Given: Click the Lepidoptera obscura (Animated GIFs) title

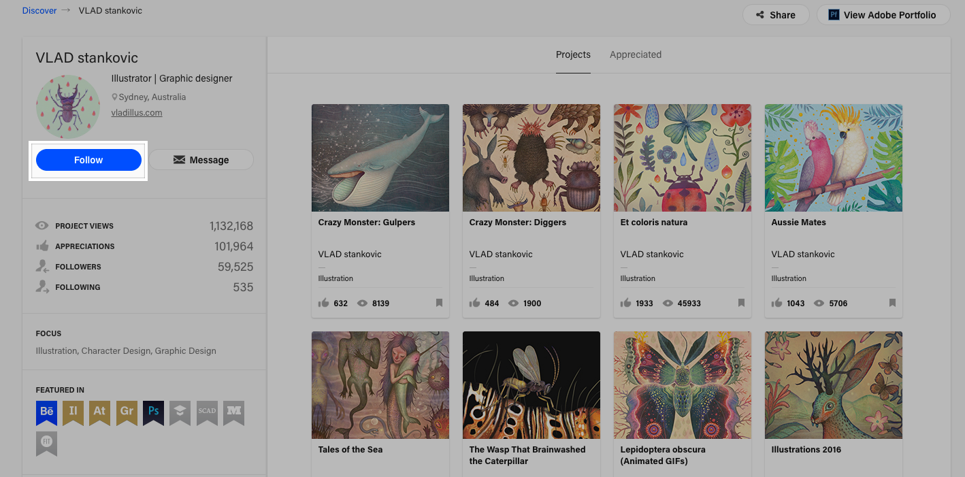Looking at the screenshot, I should coord(663,455).
